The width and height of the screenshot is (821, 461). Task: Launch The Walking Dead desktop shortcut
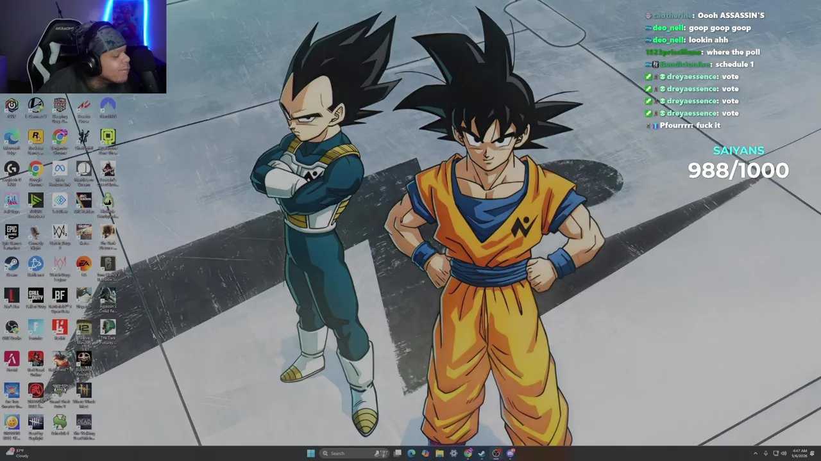84,426
